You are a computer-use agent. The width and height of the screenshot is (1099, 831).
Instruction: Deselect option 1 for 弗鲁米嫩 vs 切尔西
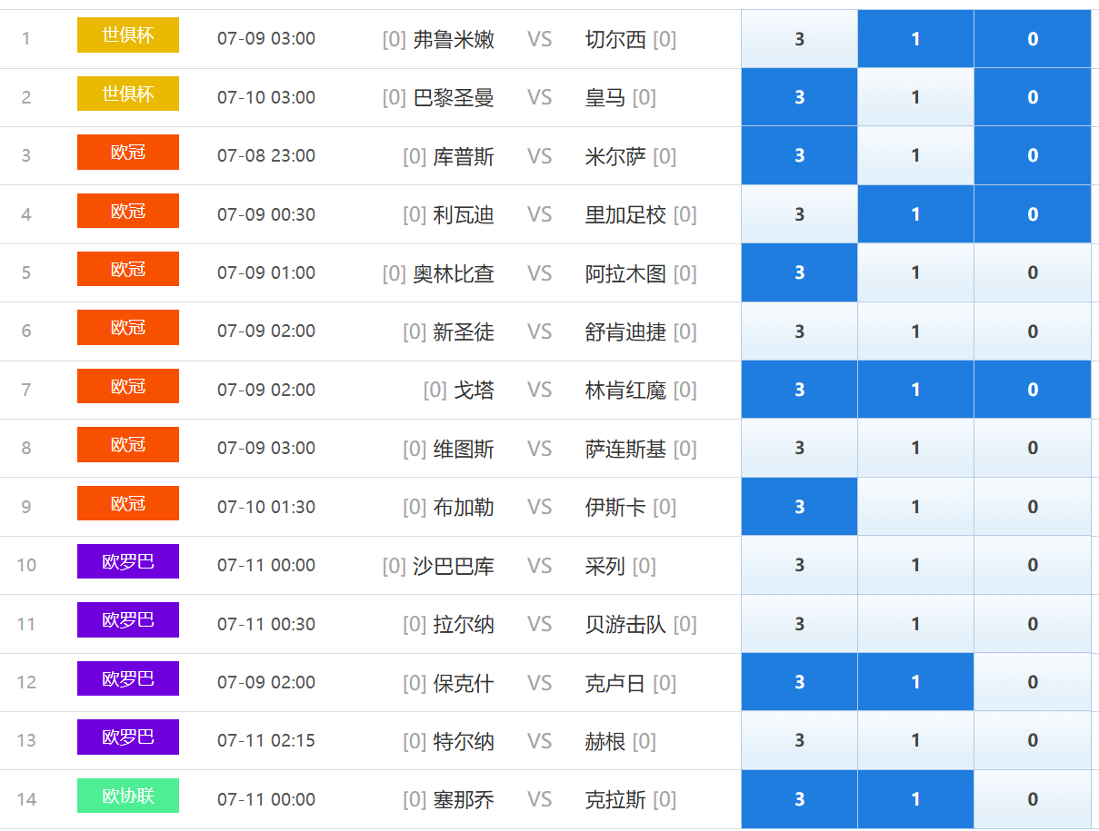coord(915,39)
